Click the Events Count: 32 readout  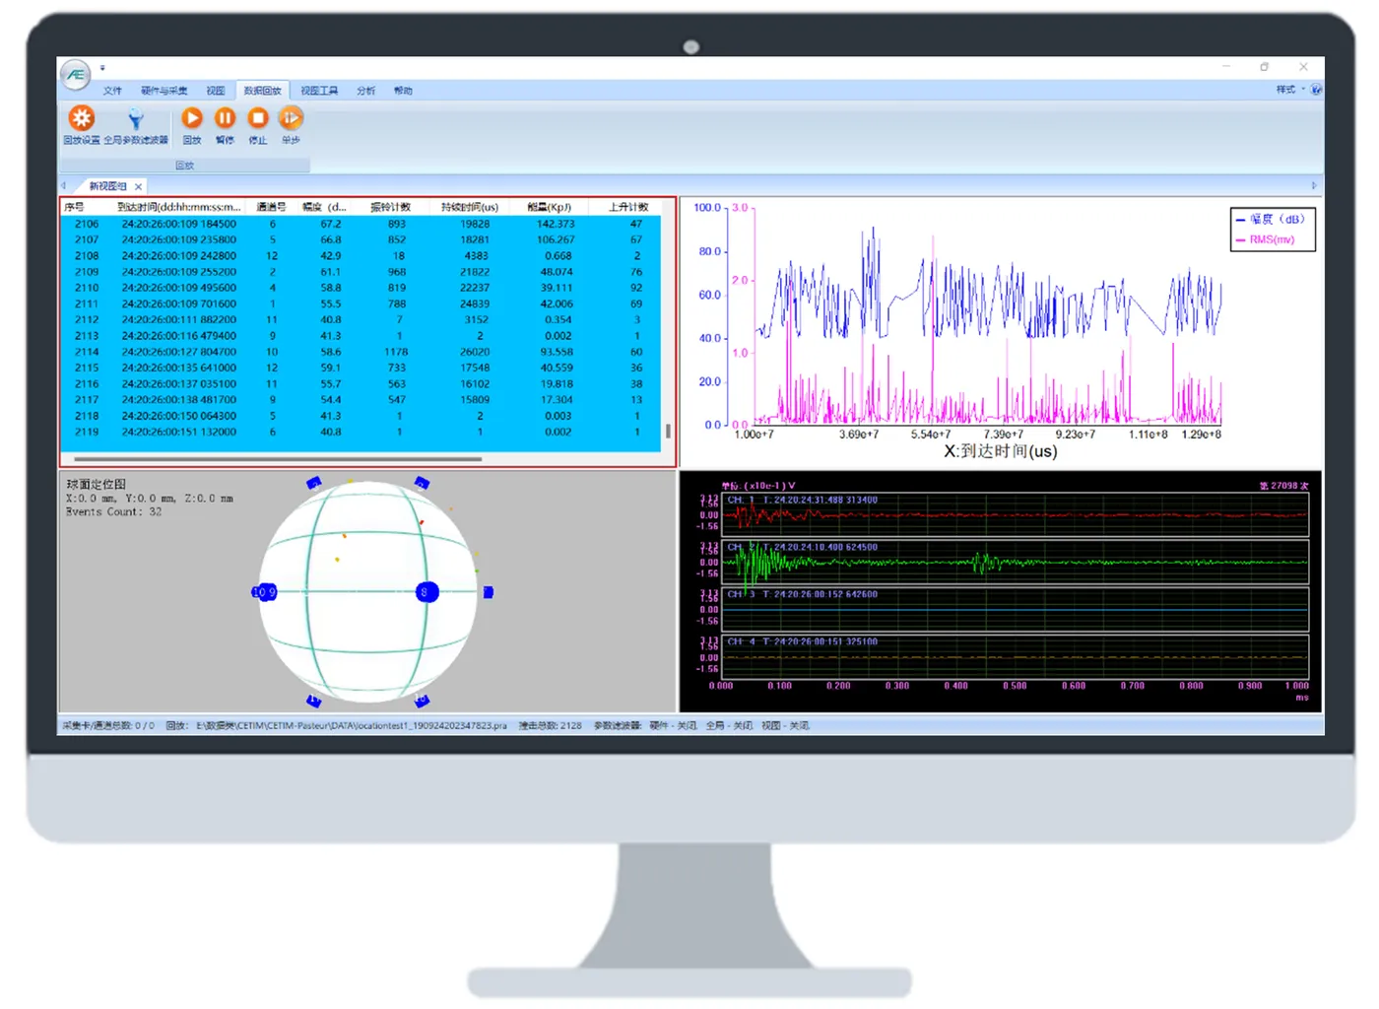click(x=113, y=512)
